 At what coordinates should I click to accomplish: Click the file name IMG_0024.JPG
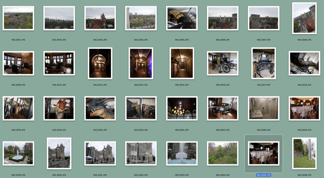182,130
